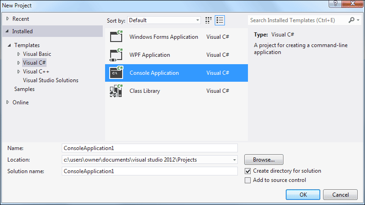Expand the Online section

click(8, 102)
